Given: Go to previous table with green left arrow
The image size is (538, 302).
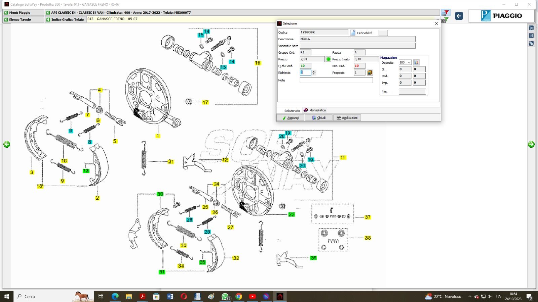Looking at the screenshot, I should (x=7, y=144).
